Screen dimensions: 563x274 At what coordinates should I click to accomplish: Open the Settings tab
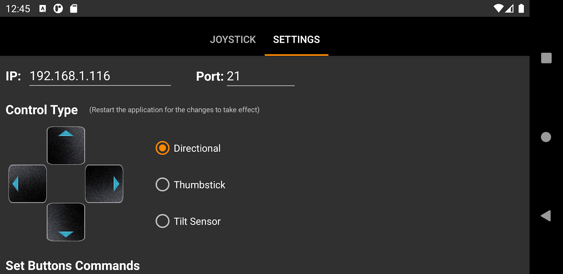(x=296, y=39)
